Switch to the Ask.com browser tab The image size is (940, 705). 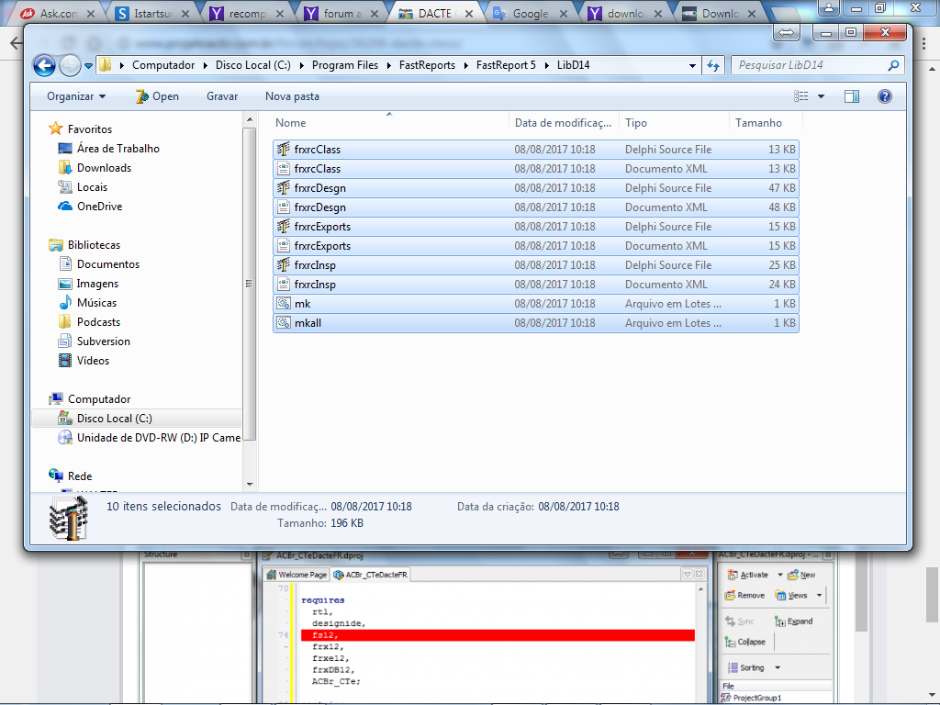[x=58, y=13]
